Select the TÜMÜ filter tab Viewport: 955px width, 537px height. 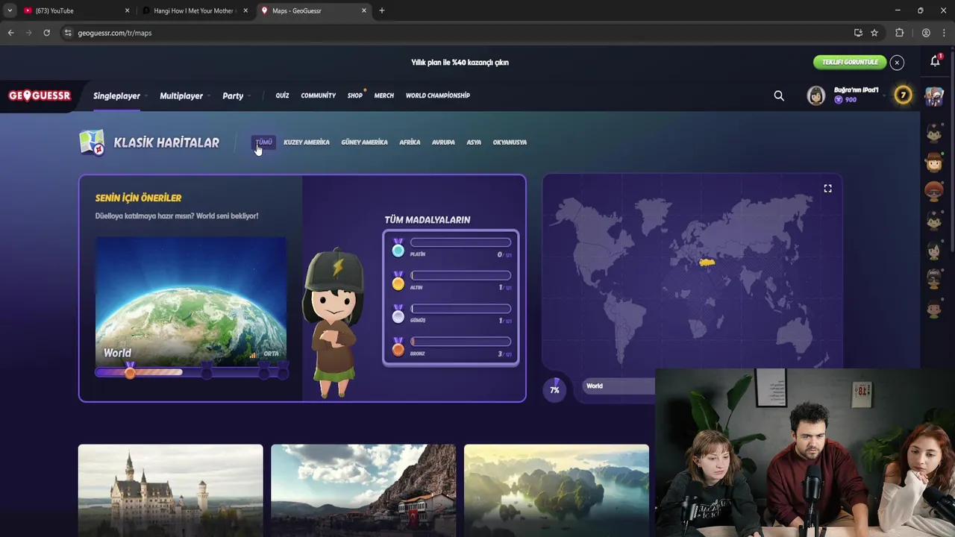click(x=263, y=142)
